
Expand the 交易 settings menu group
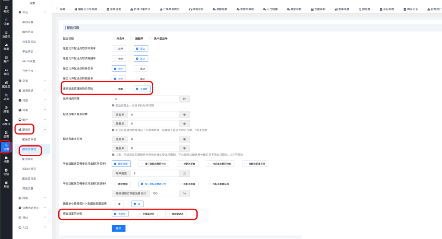pos(32,80)
